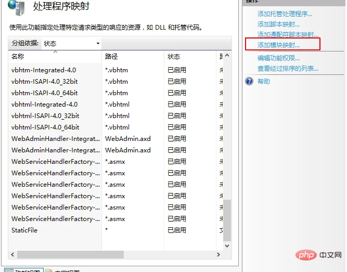
Task: Click *.vbhtml path of vbhtml-ISAPI-4.0_32bit
Action: 117,116
